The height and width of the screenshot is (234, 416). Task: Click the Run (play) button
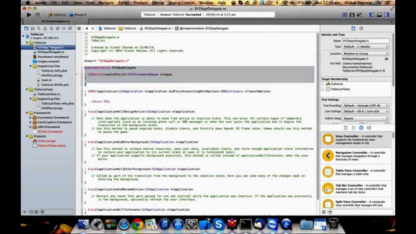click(x=29, y=15)
